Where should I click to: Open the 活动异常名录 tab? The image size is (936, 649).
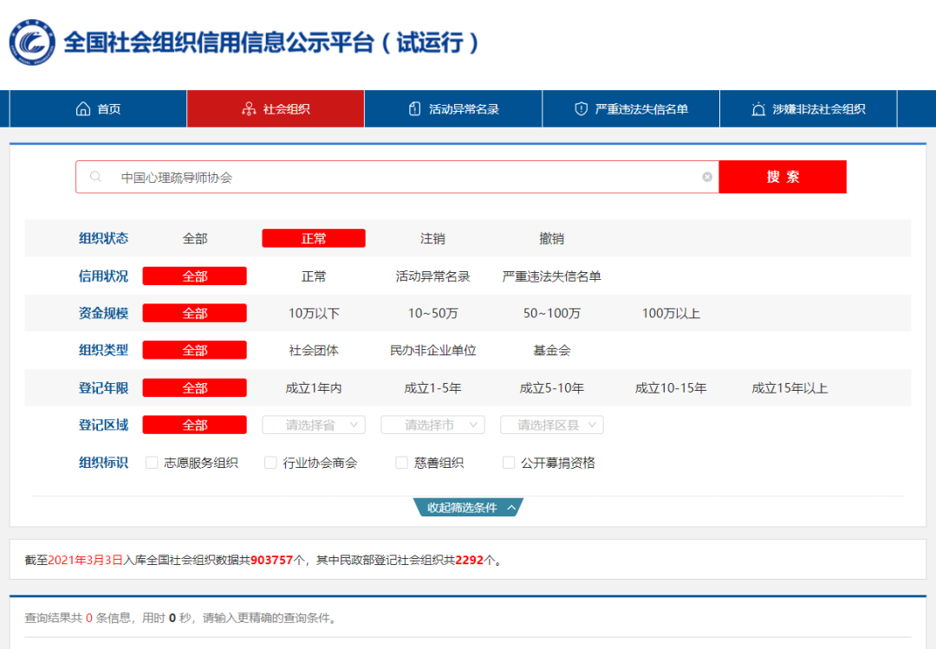point(453,108)
